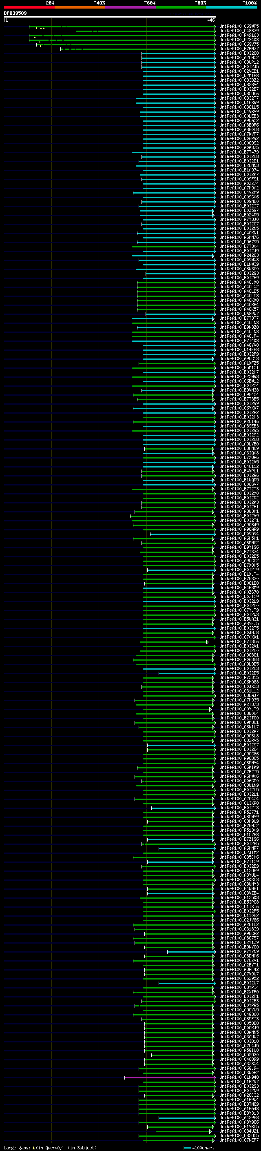Choose hit UniRef100_P73315
The height and width of the screenshot is (1151, 261).
click(239, 678)
